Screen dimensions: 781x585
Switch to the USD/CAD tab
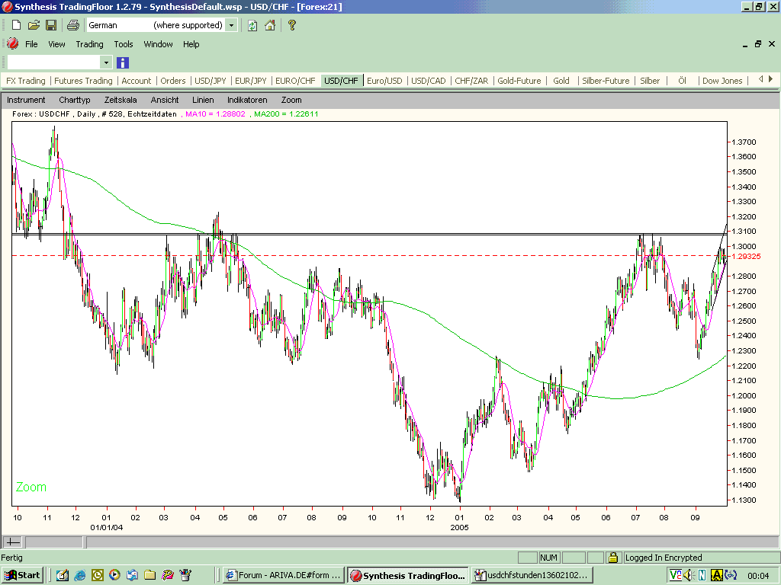click(429, 81)
